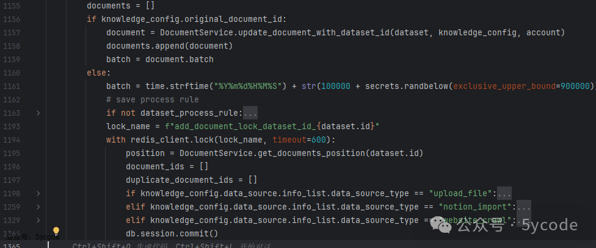Click the WeChat logo in the watermark
596x248 pixels.
[443, 226]
